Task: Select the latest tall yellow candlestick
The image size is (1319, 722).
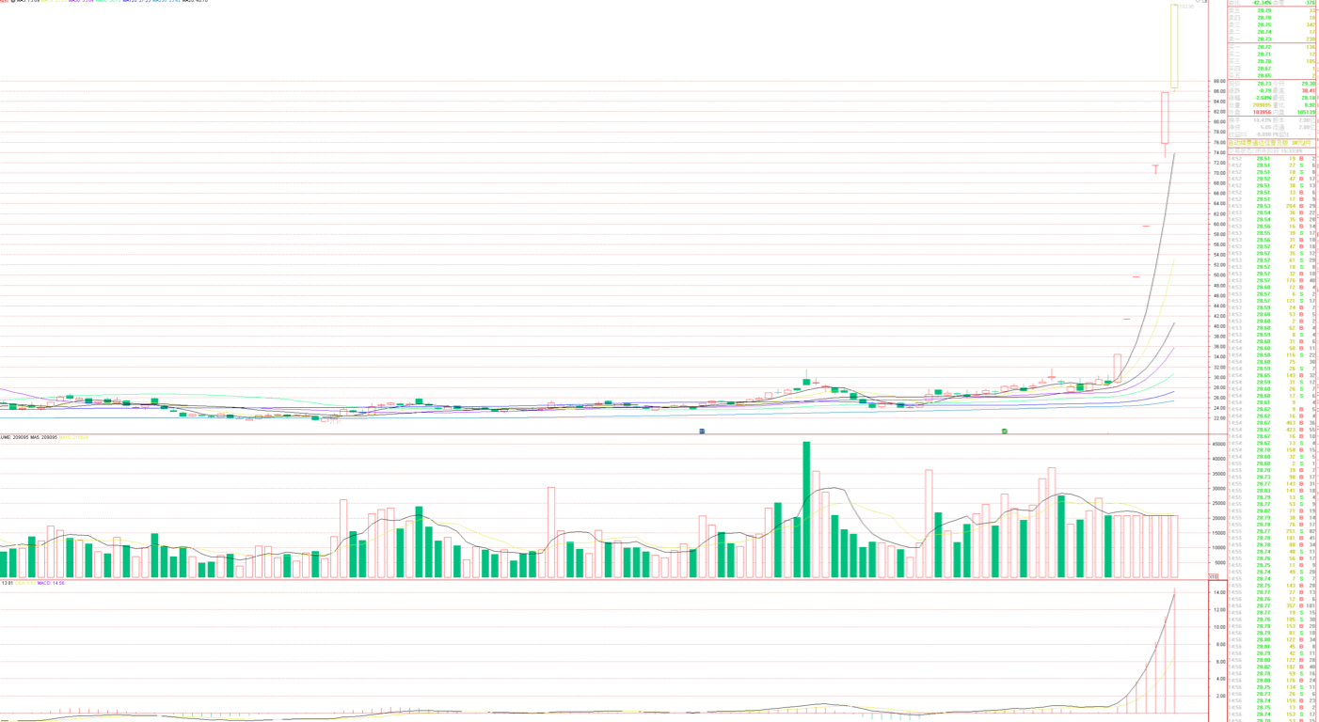Action: pos(1174,47)
